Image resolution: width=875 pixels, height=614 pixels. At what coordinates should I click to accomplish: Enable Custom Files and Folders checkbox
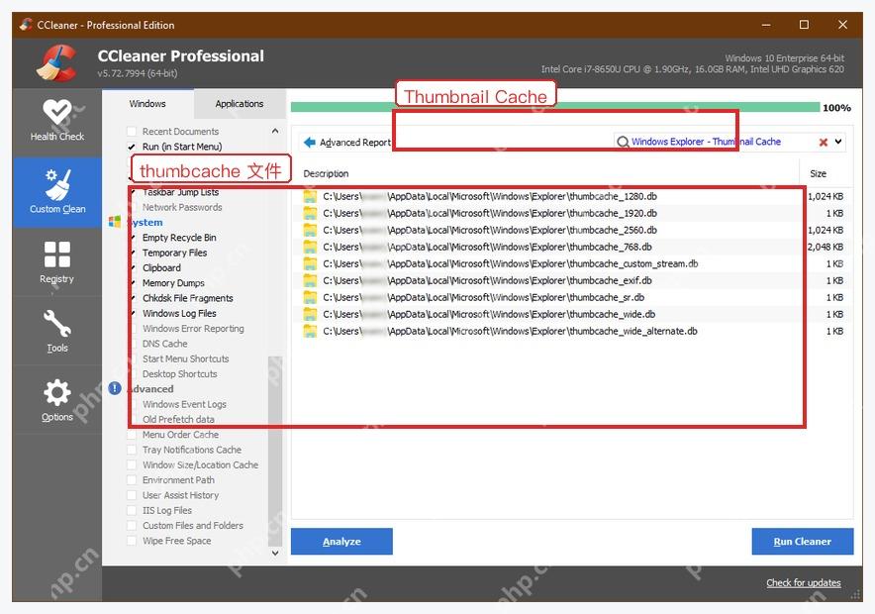[x=132, y=525]
